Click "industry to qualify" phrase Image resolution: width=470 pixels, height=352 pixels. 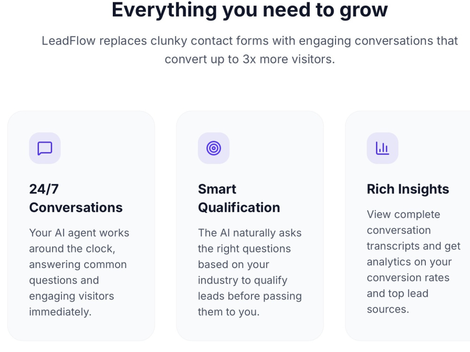(243, 281)
